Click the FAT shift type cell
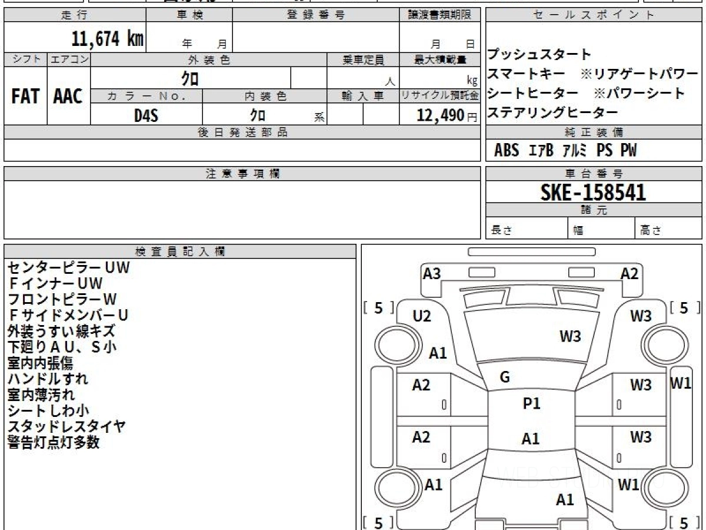Screen dimensions: 706x530 pyautogui.click(x=25, y=97)
